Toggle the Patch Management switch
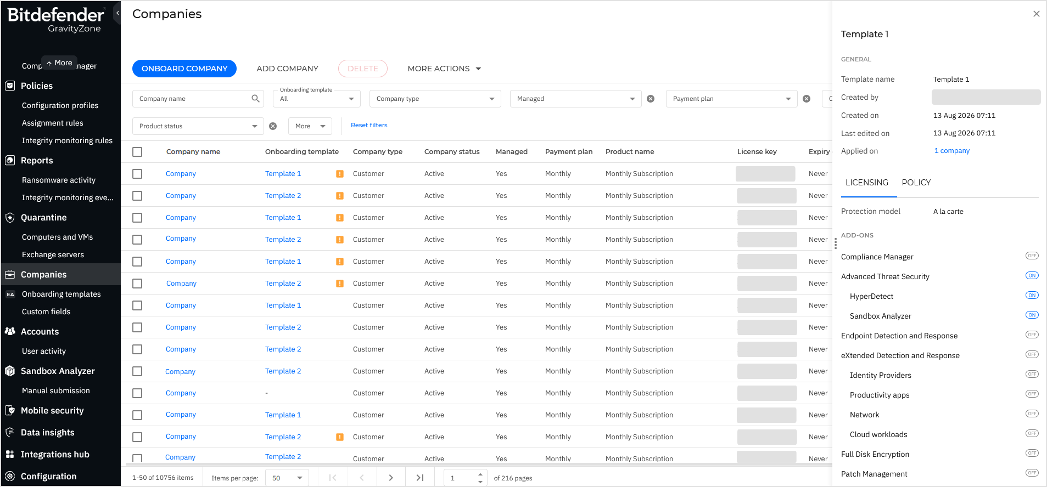 tap(1032, 473)
